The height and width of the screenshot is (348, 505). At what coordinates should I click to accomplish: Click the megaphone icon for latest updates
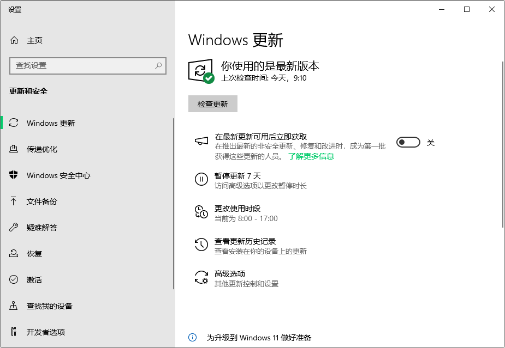click(201, 141)
